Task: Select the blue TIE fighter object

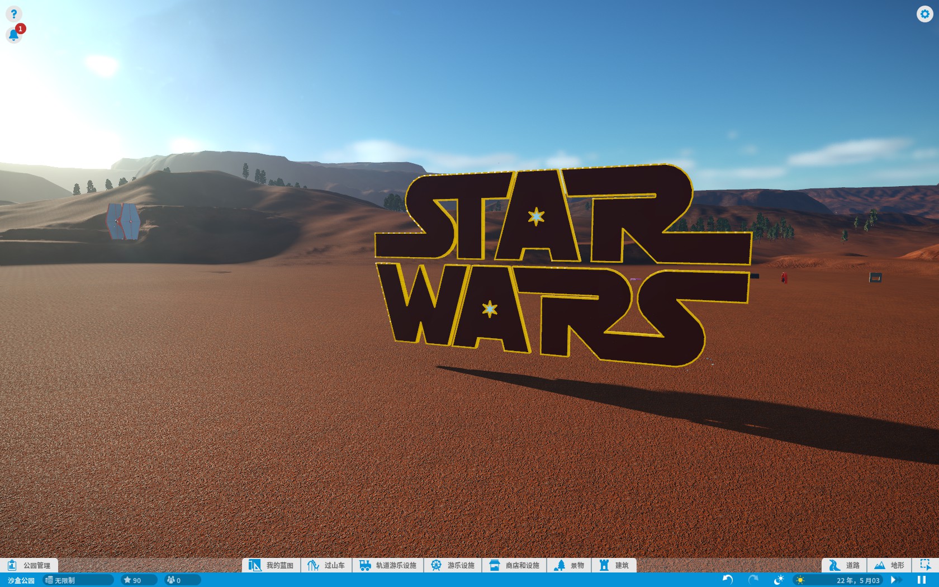Action: pos(123,221)
